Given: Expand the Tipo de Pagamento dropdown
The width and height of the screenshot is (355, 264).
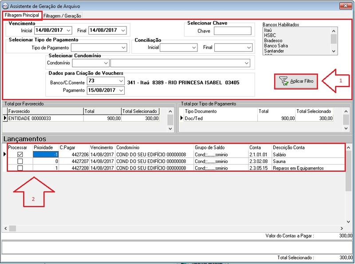Looking at the screenshot, I should pos(123,47).
